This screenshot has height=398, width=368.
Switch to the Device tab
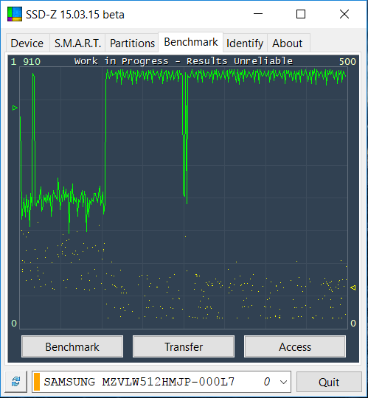[27, 43]
